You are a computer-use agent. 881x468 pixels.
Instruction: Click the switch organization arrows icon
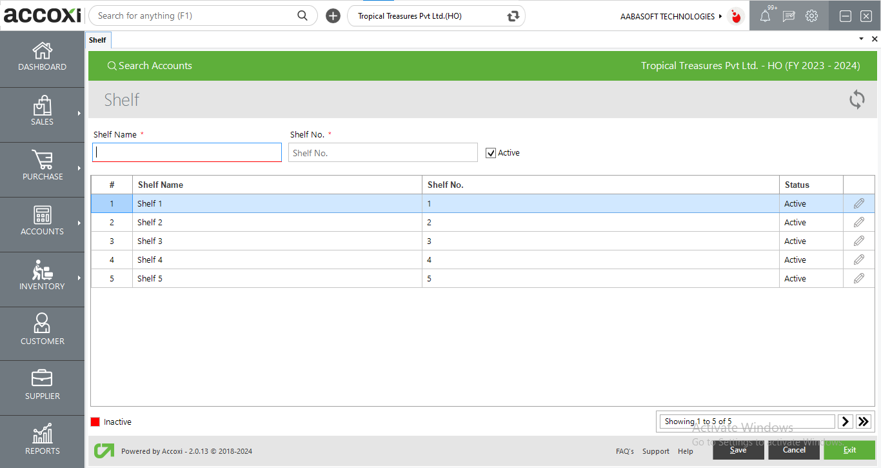[513, 16]
